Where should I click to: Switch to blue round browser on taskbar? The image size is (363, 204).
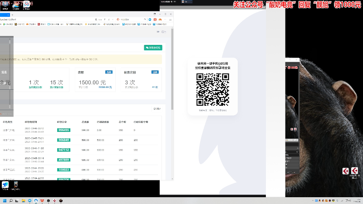pos(29,201)
